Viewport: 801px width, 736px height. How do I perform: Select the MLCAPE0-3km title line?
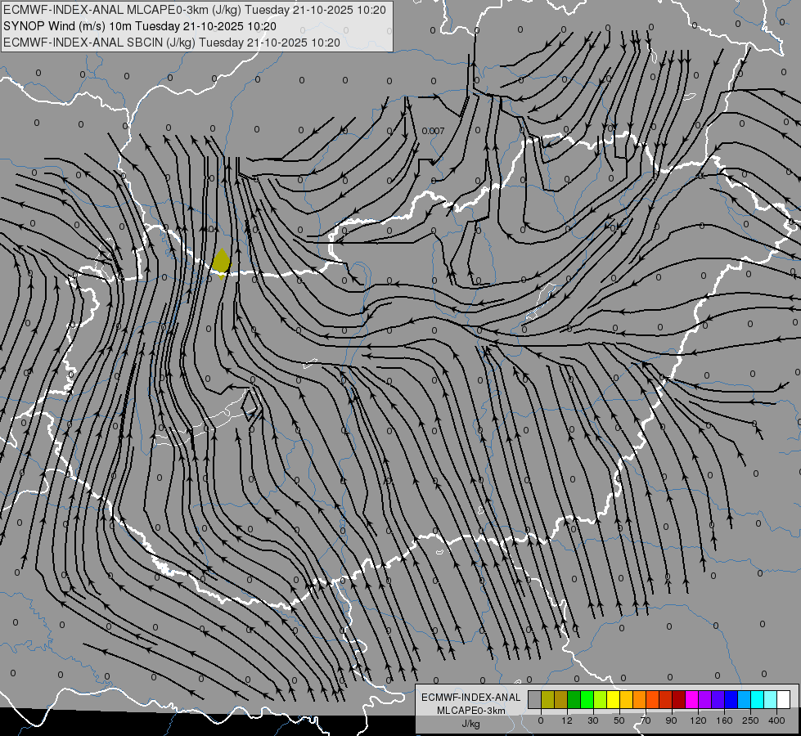pyautogui.click(x=195, y=10)
